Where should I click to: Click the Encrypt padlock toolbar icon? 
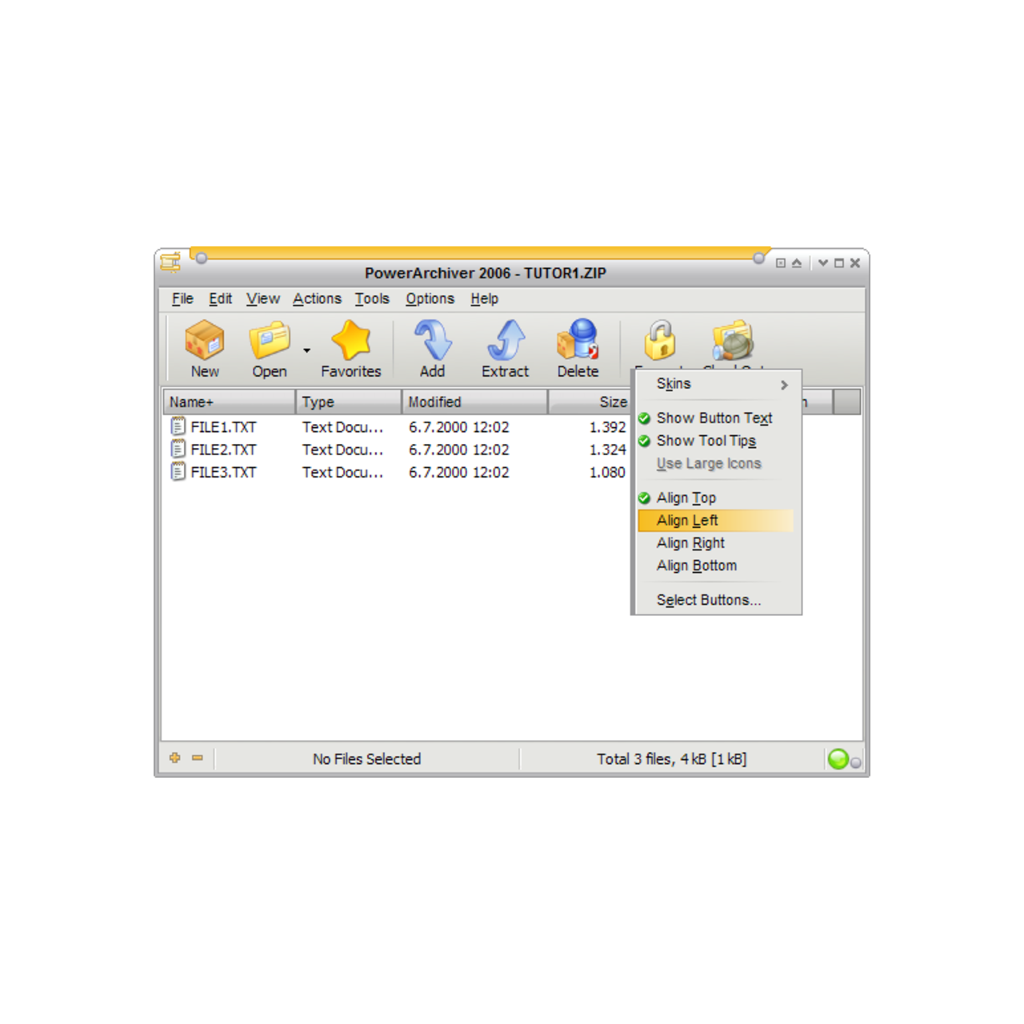pos(658,344)
